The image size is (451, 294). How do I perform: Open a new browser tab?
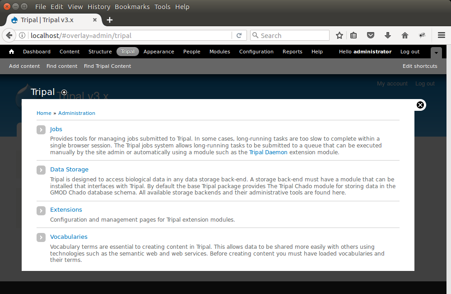coord(110,20)
